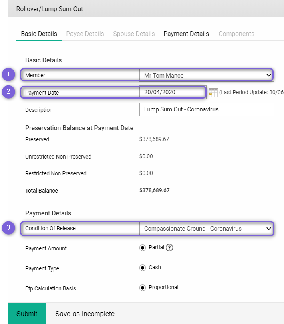
Task: Select the Basic Details tab
Action: (x=38, y=34)
